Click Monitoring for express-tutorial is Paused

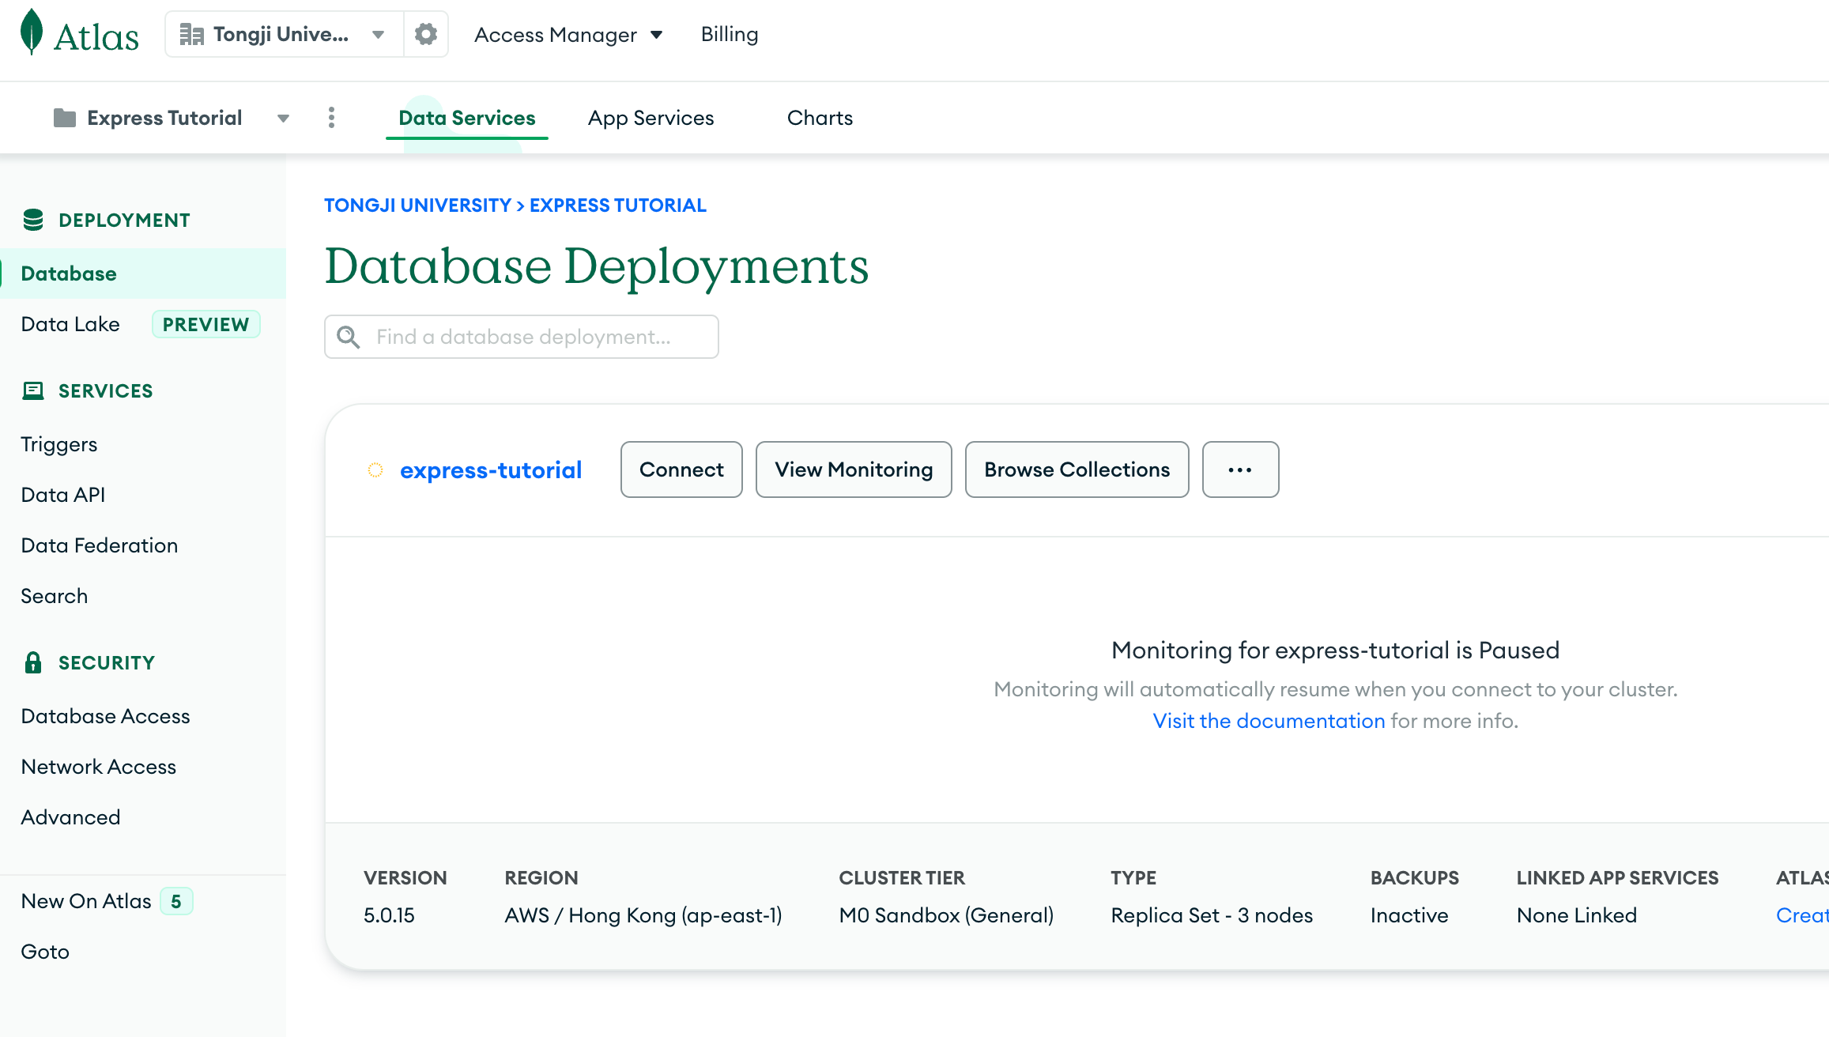tap(1335, 650)
